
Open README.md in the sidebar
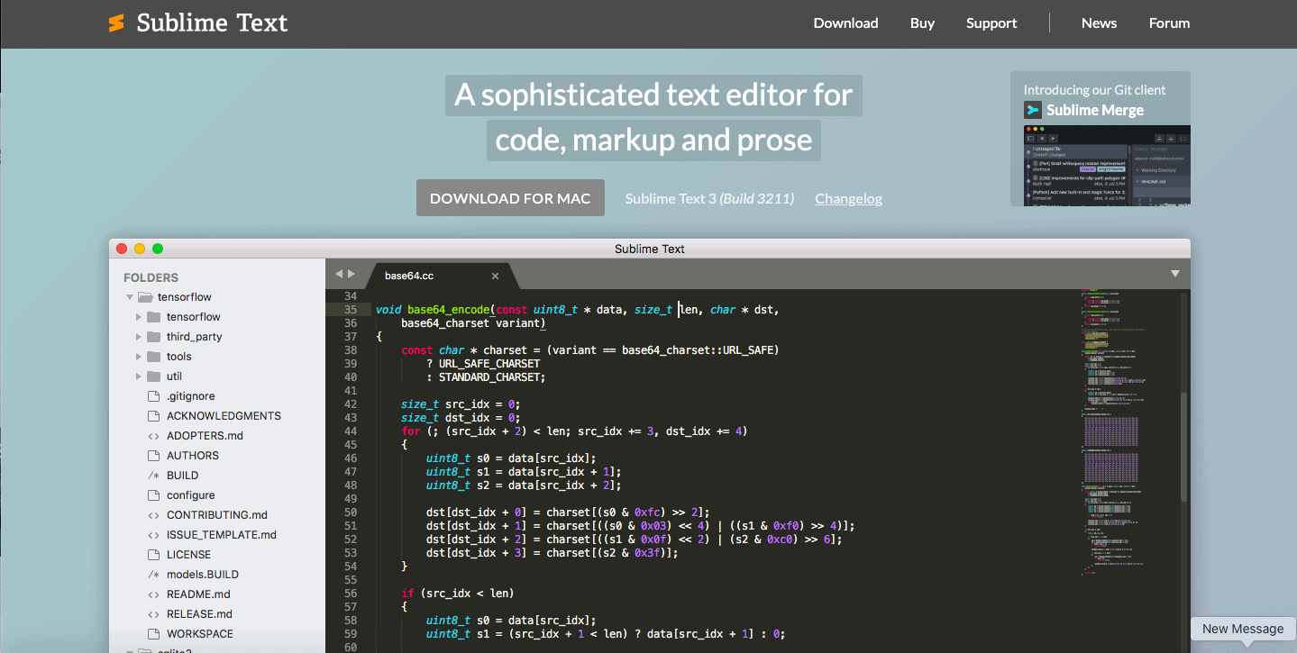pos(198,594)
